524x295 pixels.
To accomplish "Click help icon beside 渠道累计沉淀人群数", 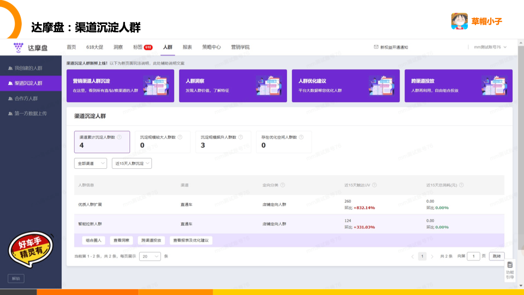I will click(x=120, y=137).
